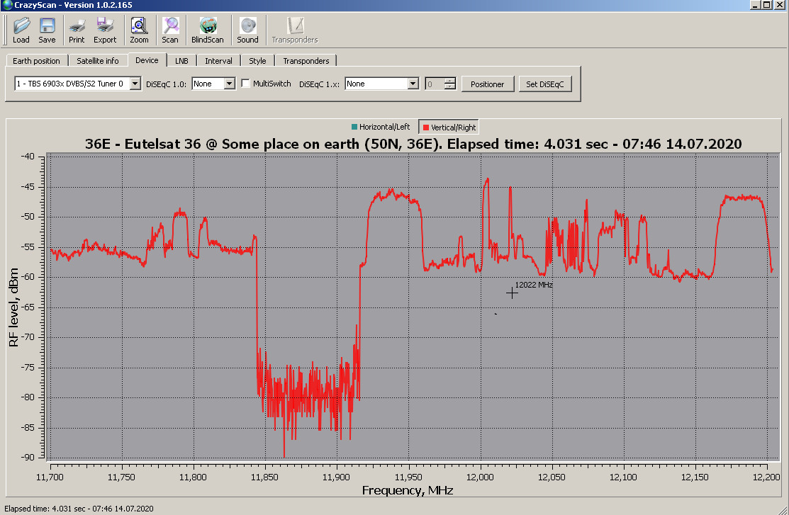789x515 pixels.
Task: Start a spectrum Scan
Action: click(x=170, y=30)
